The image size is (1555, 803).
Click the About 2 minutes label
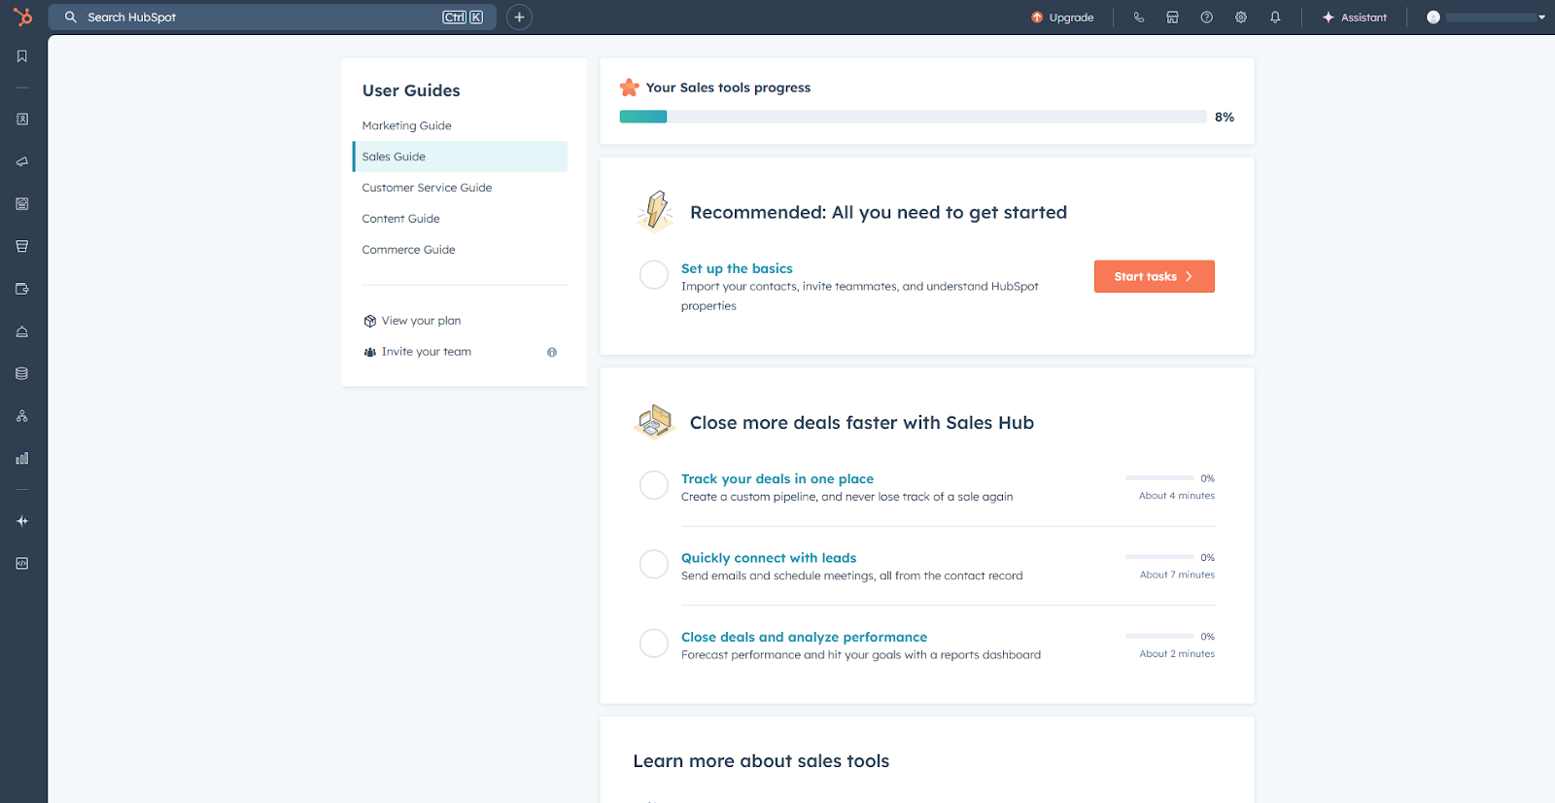pos(1177,654)
